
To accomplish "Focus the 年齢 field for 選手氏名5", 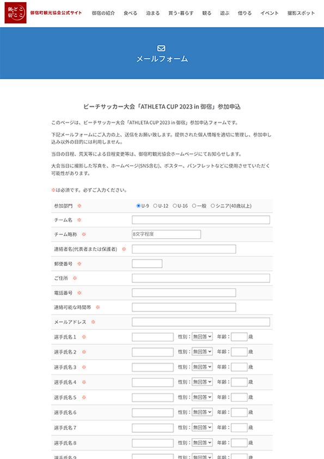I will pyautogui.click(x=239, y=397).
